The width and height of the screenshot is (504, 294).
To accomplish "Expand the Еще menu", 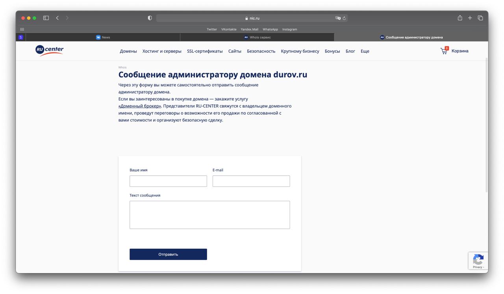I will pos(365,51).
